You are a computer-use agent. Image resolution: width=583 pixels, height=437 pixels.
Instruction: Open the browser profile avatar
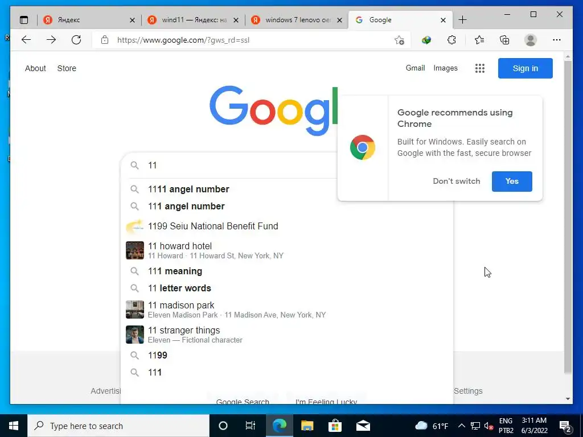coord(531,40)
